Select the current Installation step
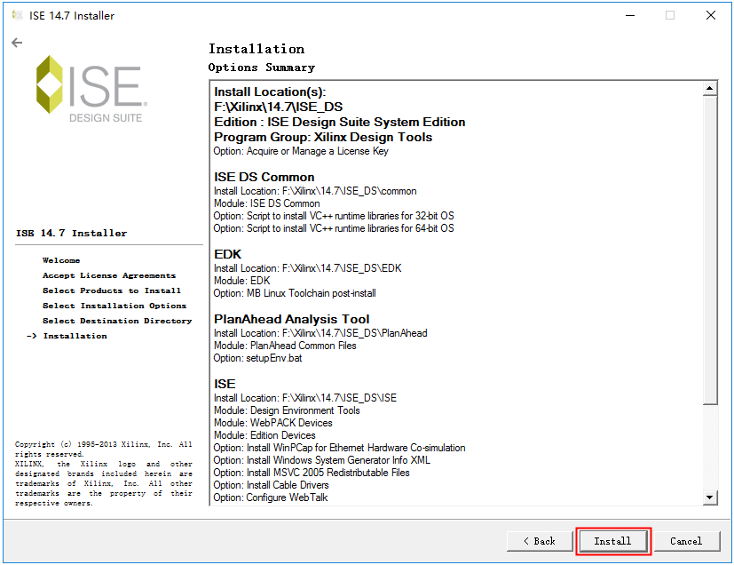Image resolution: width=734 pixels, height=565 pixels. coord(75,336)
